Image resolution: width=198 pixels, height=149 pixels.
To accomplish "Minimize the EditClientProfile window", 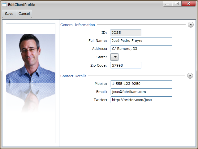I will coord(167,3).
